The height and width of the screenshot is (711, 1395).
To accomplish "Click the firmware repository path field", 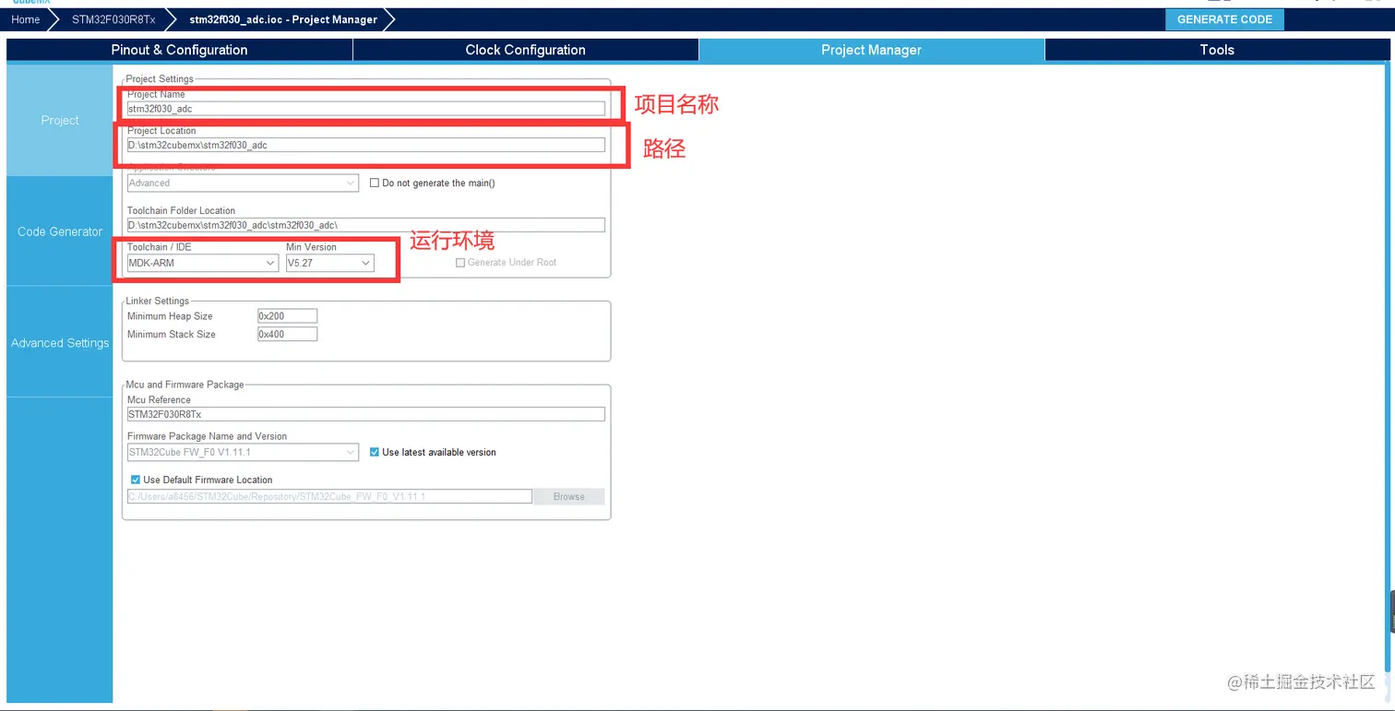I will point(329,496).
